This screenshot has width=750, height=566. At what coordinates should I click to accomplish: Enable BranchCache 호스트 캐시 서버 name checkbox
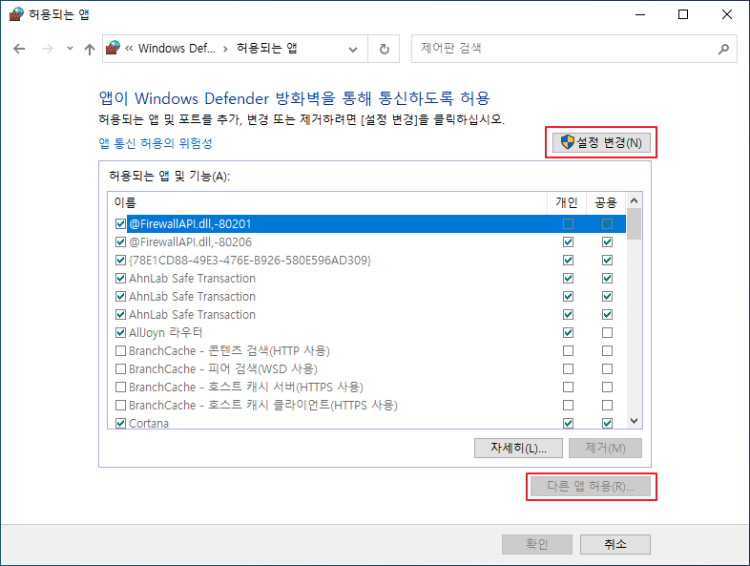pyautogui.click(x=120, y=388)
